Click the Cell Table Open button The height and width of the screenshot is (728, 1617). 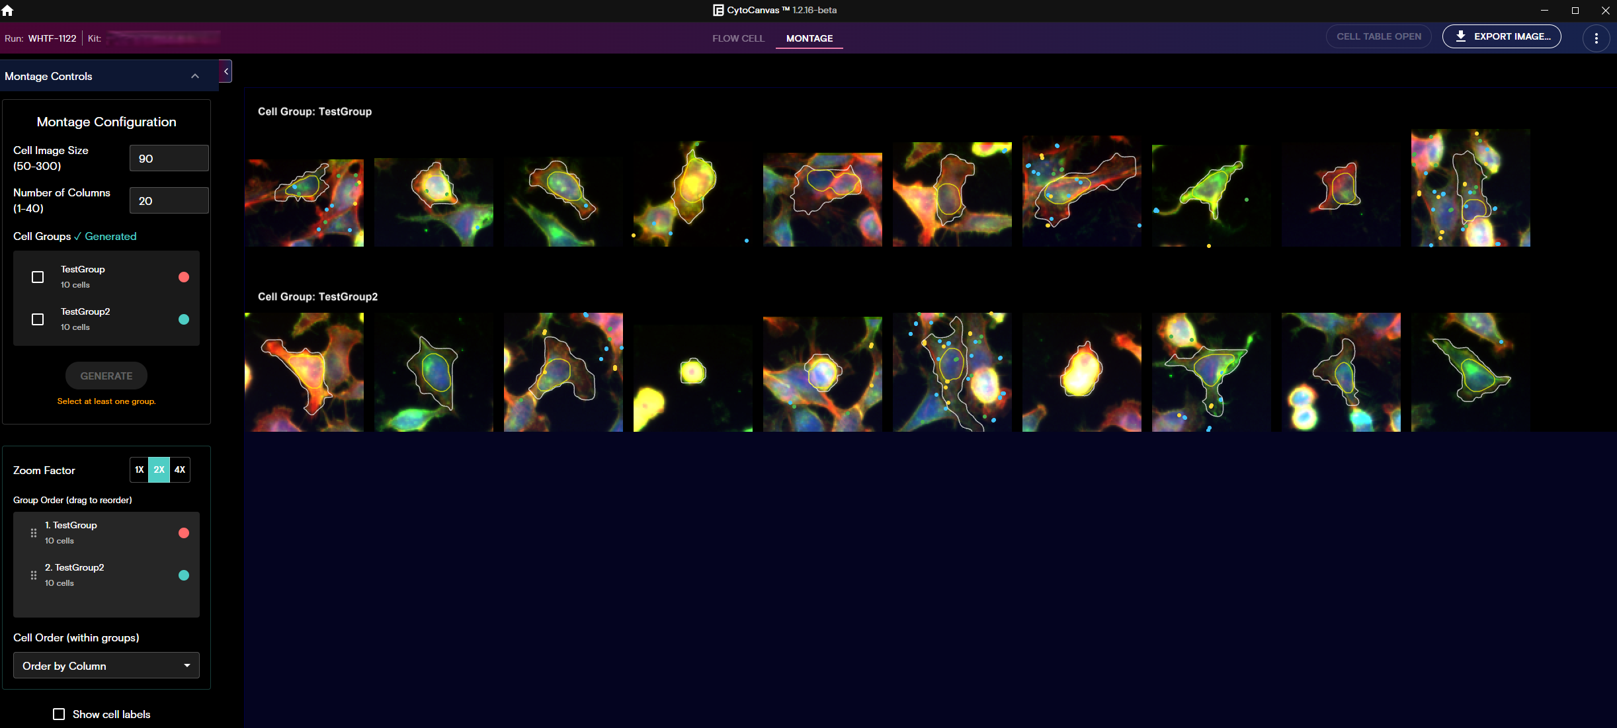[1378, 36]
